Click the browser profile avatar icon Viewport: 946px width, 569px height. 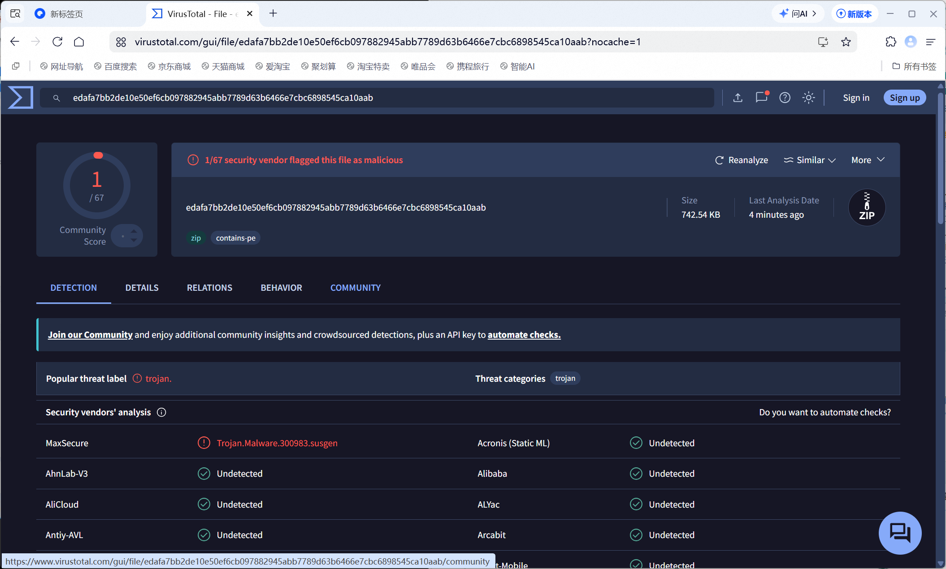pyautogui.click(x=911, y=42)
